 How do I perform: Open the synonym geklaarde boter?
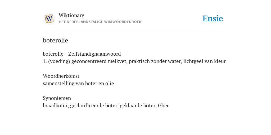click(138, 105)
